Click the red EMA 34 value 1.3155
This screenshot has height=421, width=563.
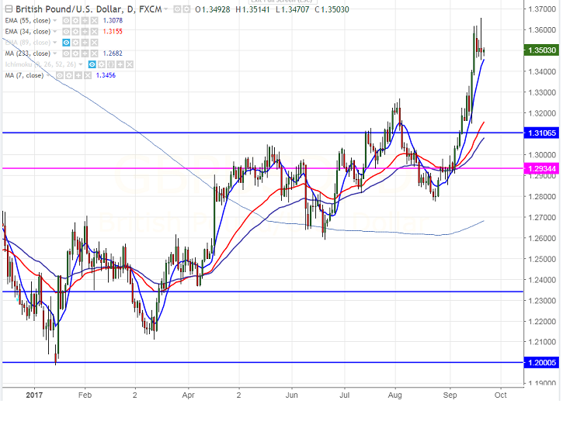click(x=113, y=32)
